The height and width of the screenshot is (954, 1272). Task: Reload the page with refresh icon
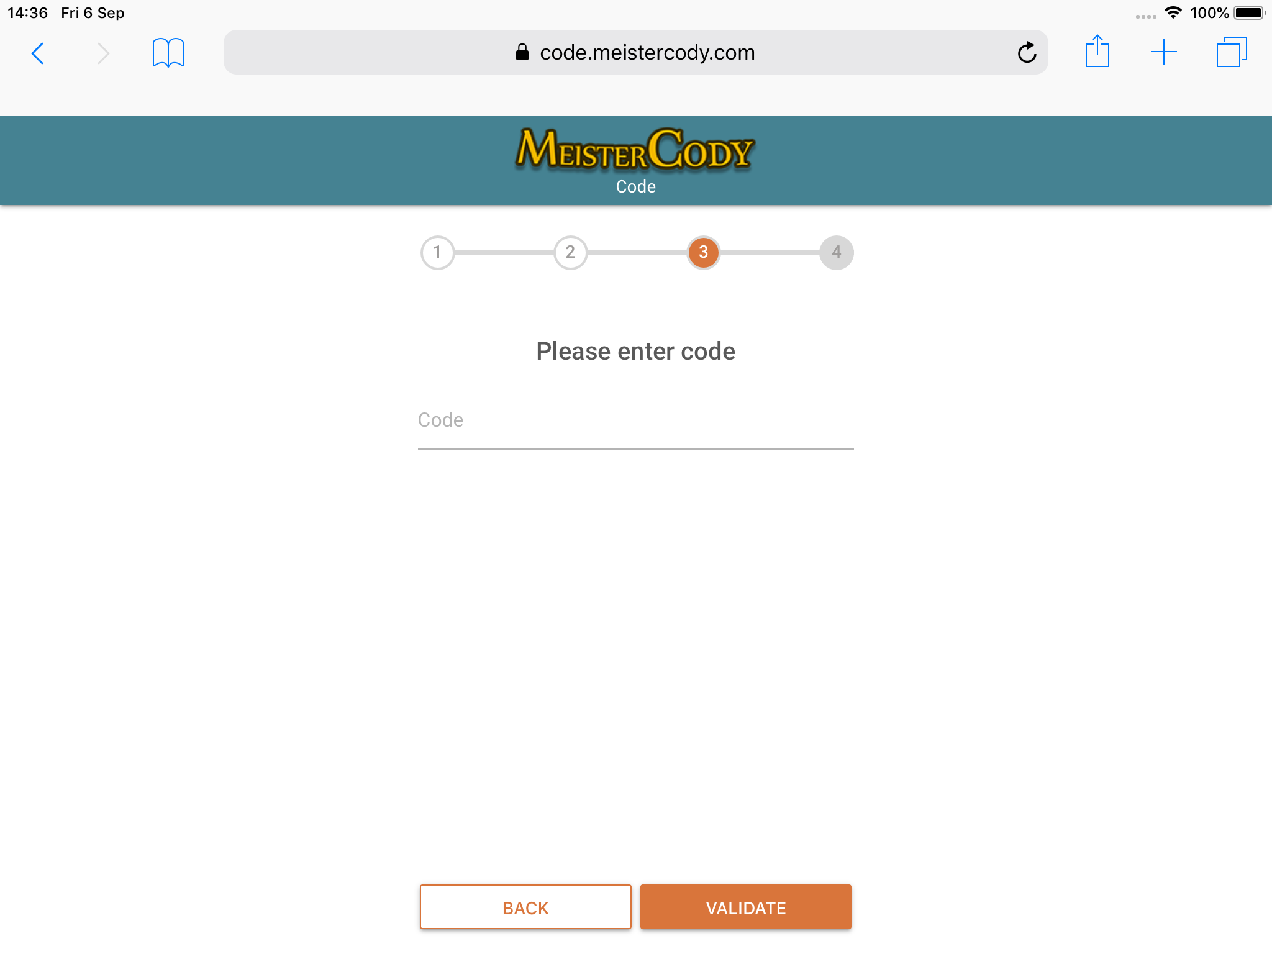point(1027,53)
